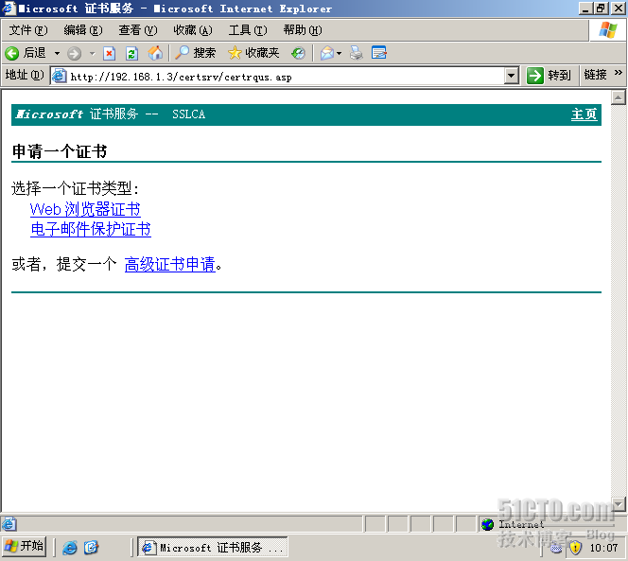Click the Internet zone globe icon
The height and width of the screenshot is (561, 628).
click(x=487, y=524)
